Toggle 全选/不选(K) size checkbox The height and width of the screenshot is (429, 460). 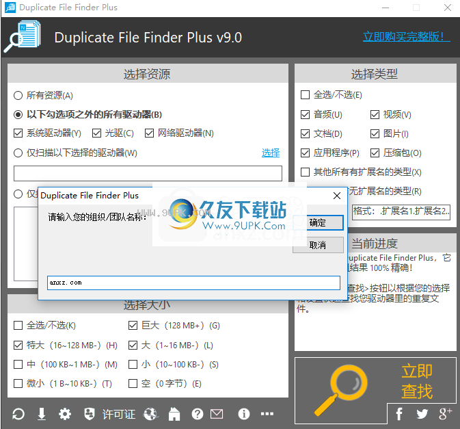18,326
